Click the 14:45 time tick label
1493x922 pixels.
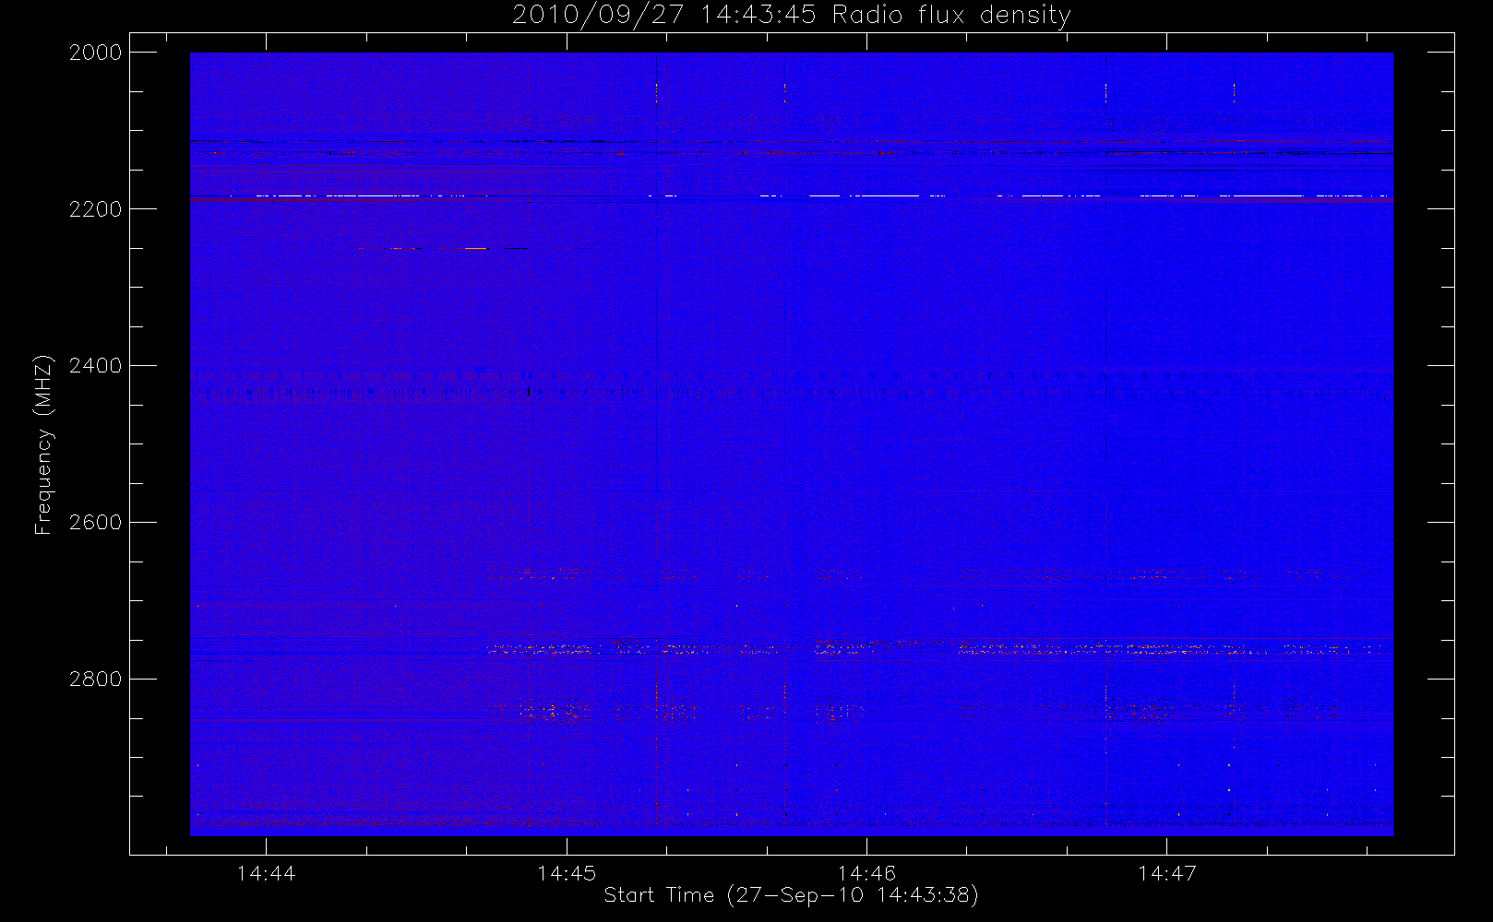(x=567, y=872)
